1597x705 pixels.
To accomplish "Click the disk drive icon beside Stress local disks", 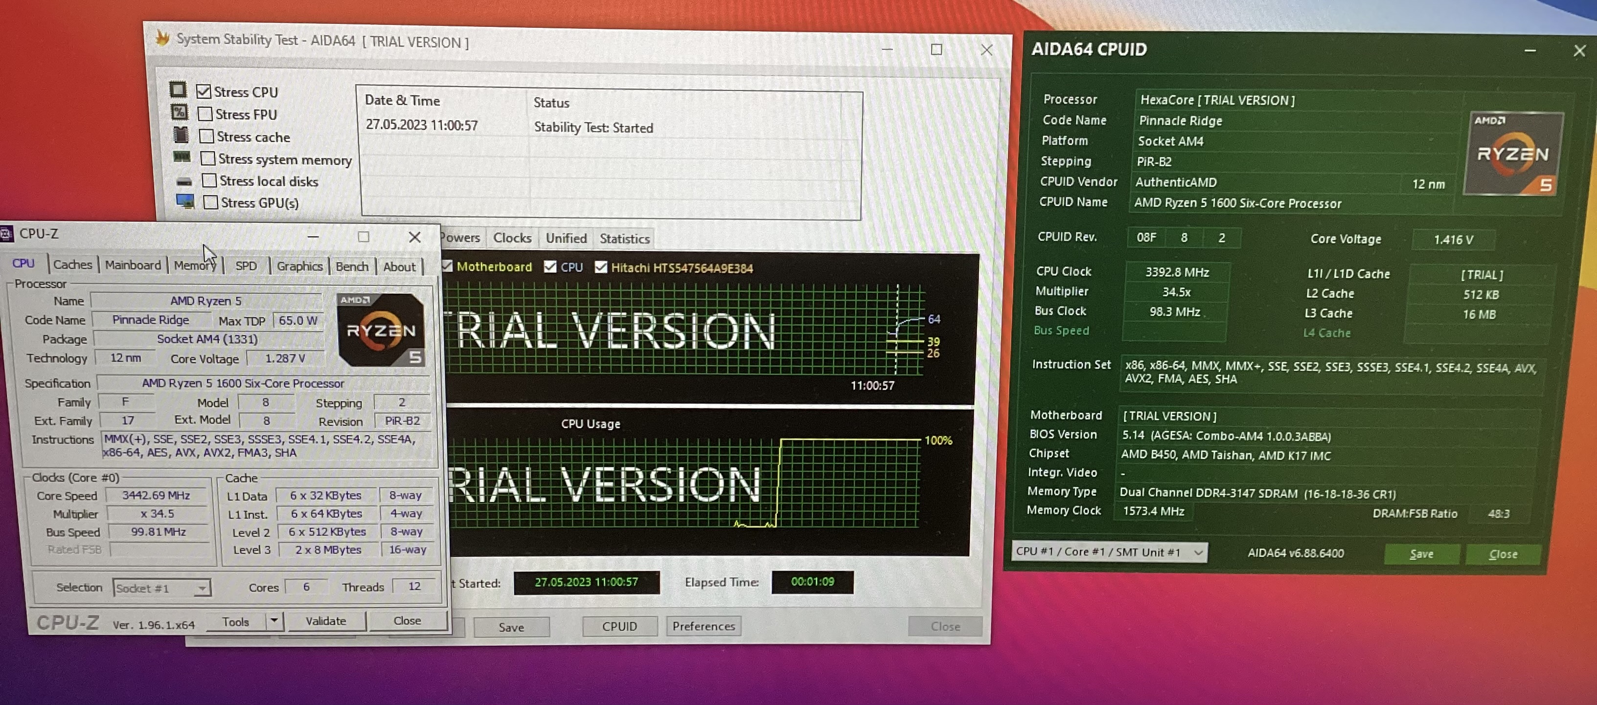I will coord(183,181).
